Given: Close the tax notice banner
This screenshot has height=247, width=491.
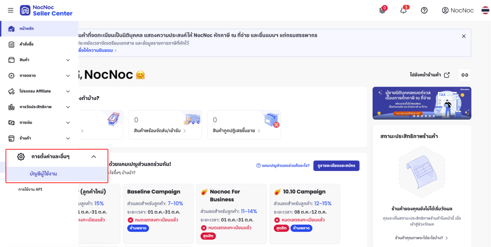Looking at the screenshot, I should 464,36.
